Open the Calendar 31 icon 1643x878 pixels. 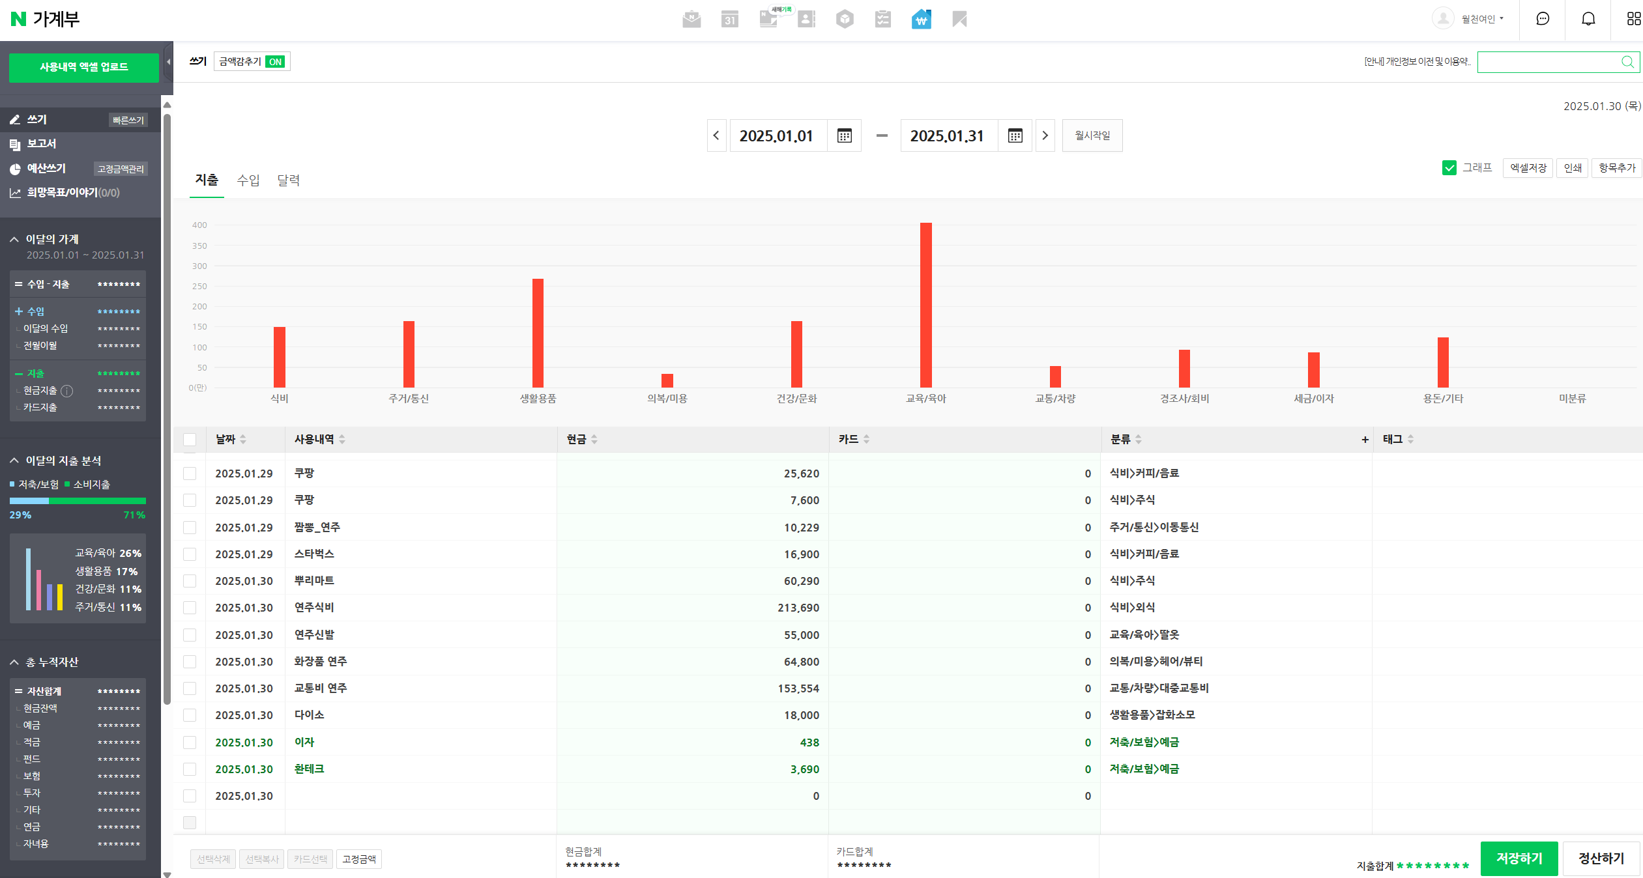coord(729,19)
